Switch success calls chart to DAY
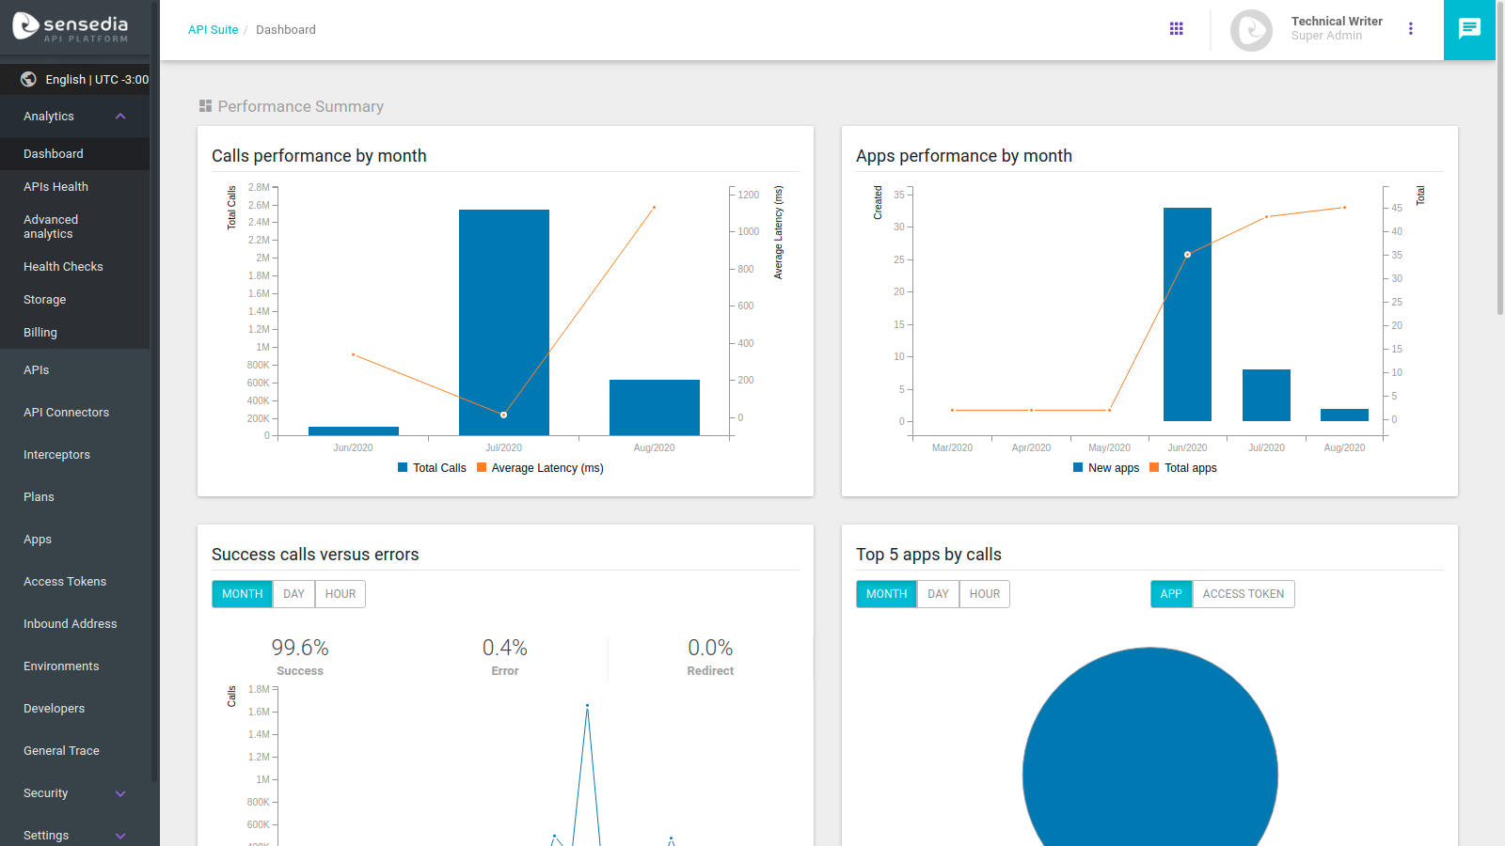The image size is (1505, 846). [293, 594]
